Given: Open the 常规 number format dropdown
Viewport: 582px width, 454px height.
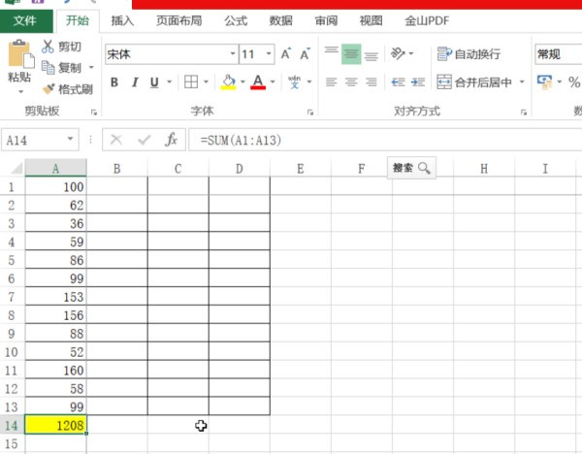Looking at the screenshot, I should tap(559, 54).
